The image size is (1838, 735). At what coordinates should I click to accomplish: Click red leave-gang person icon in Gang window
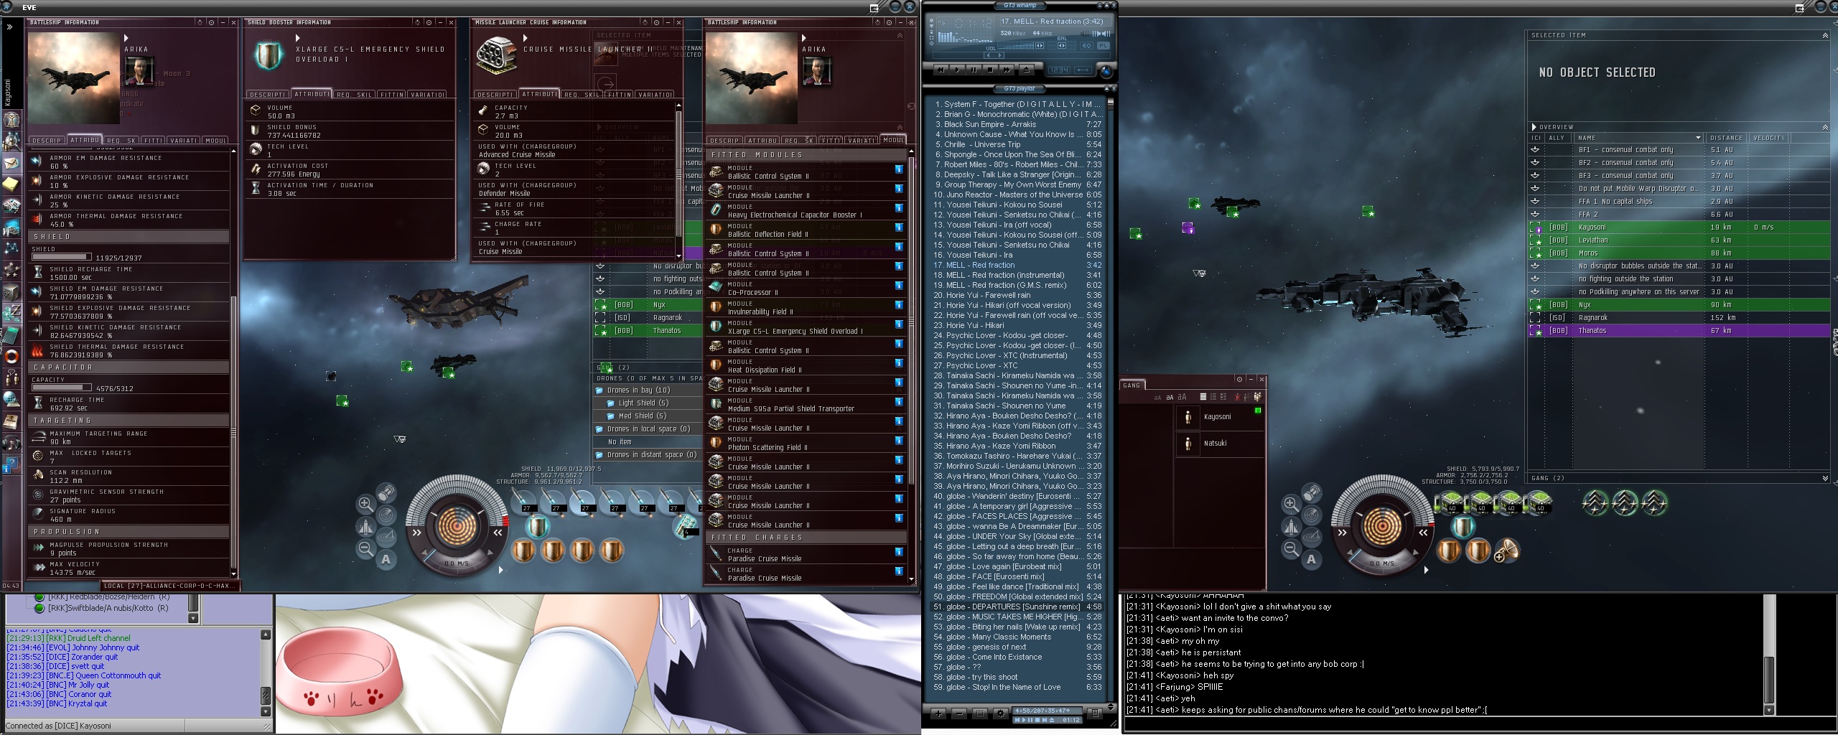pyautogui.click(x=1237, y=397)
